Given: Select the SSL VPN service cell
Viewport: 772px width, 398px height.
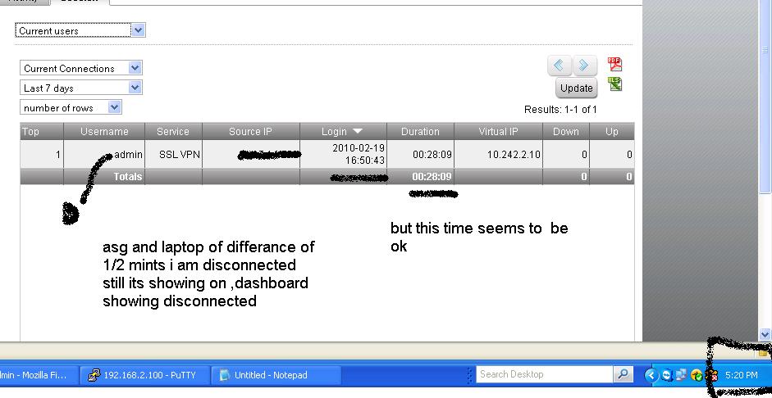Looking at the screenshot, I should pos(173,155).
